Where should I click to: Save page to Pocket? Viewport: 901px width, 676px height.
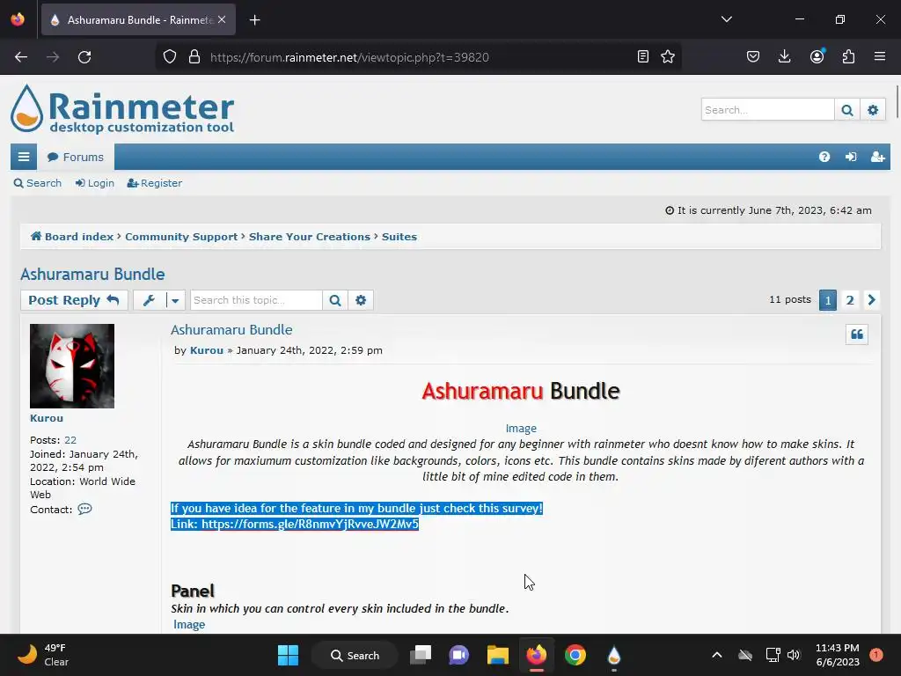point(753,57)
